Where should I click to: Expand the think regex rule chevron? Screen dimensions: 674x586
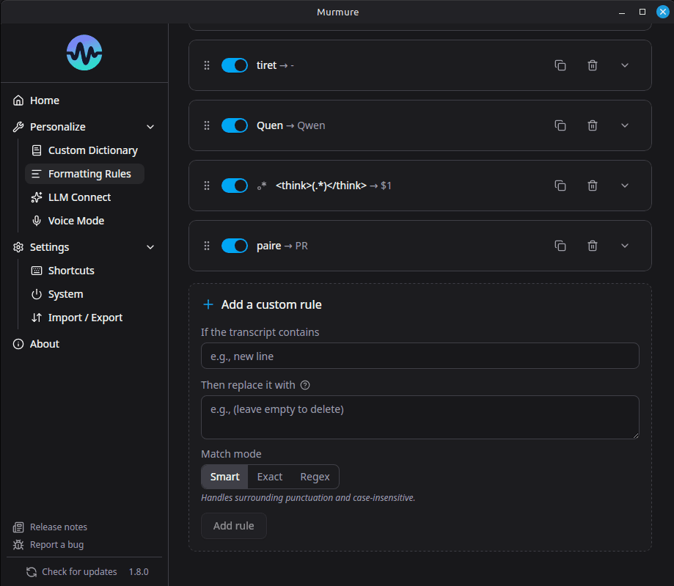pyautogui.click(x=625, y=186)
